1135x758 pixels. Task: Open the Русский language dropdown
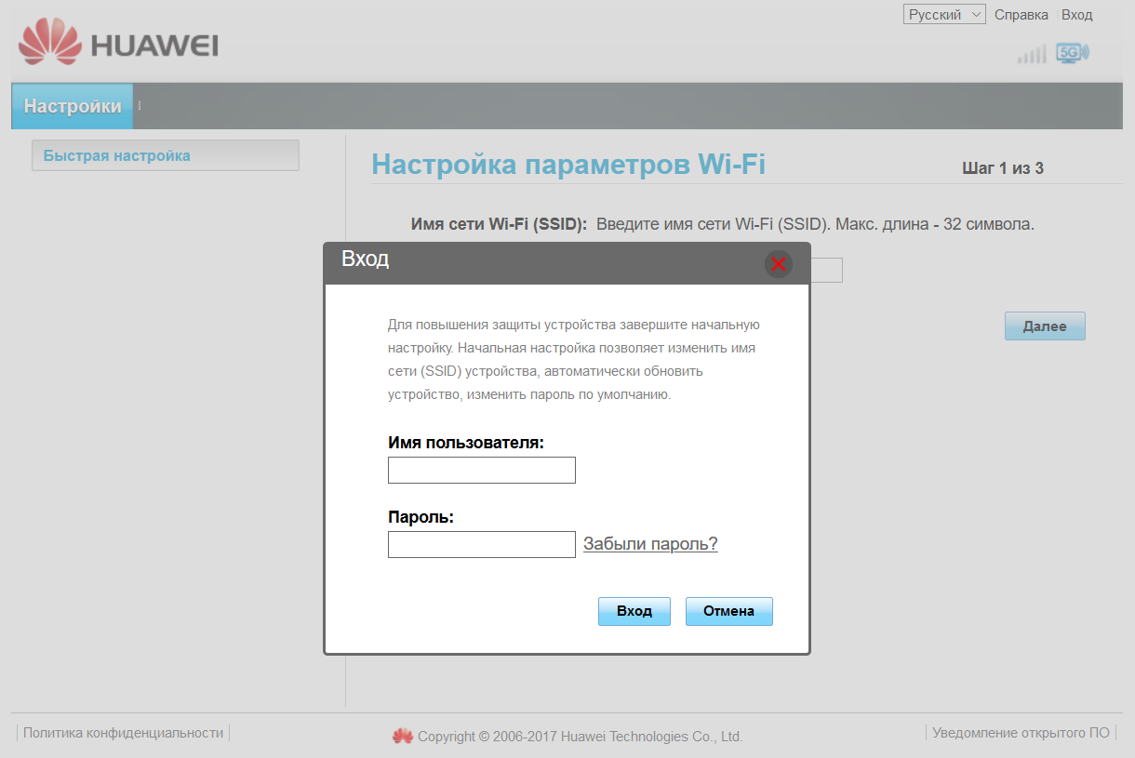point(943,15)
